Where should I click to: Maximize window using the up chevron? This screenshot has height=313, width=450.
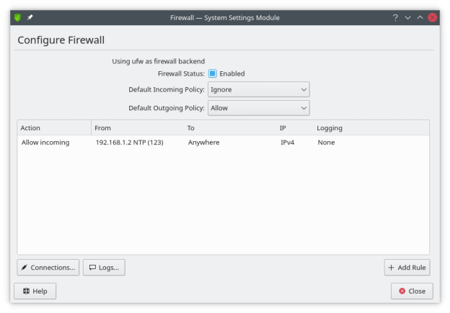[x=420, y=17]
